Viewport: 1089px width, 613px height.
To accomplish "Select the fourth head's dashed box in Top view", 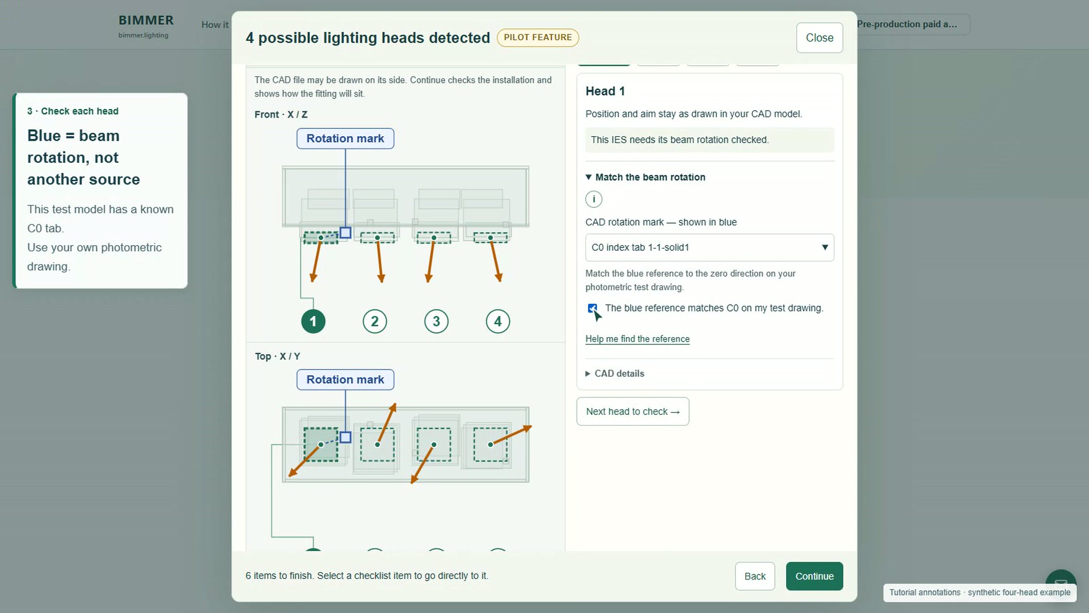I will pyautogui.click(x=491, y=444).
